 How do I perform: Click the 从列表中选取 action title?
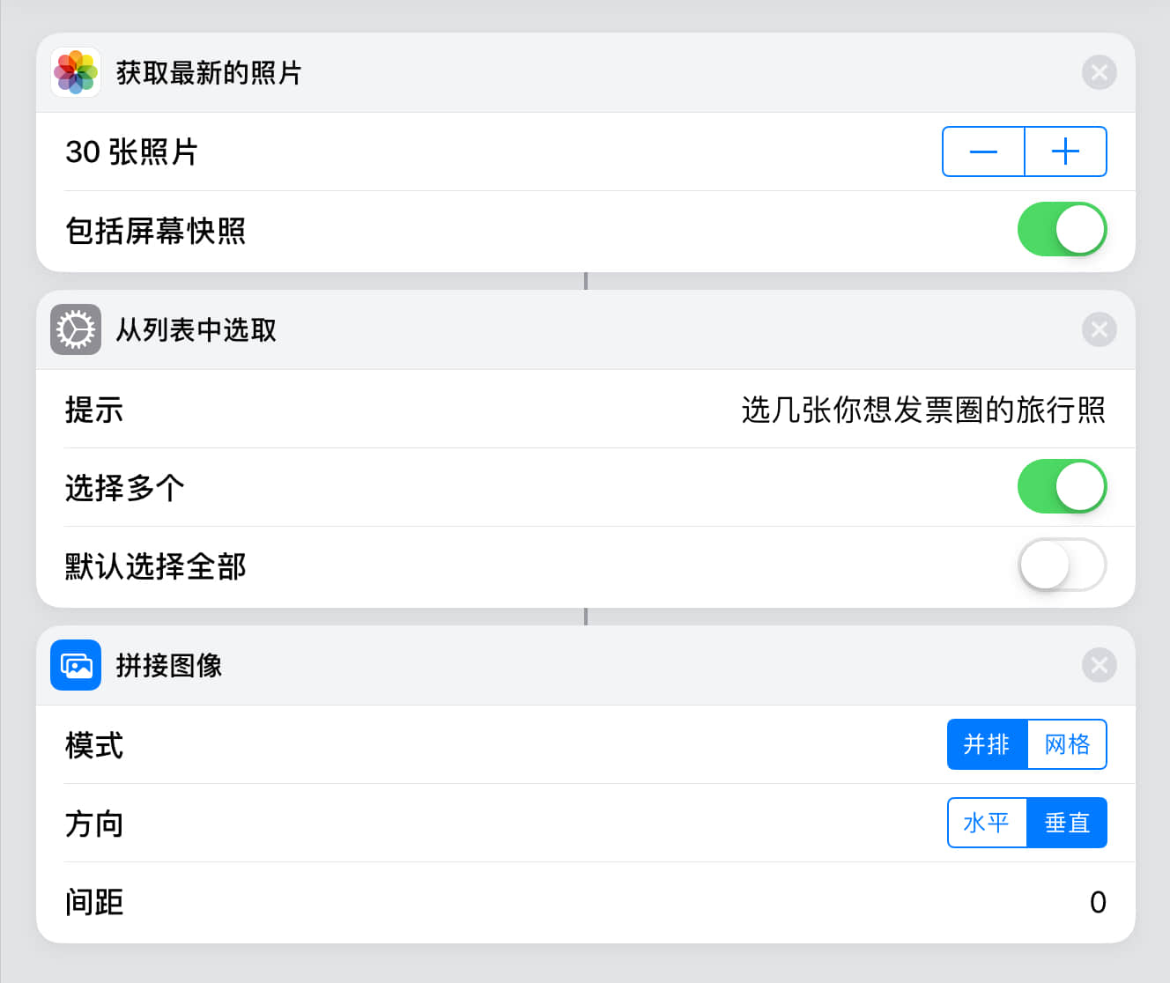[x=196, y=329]
